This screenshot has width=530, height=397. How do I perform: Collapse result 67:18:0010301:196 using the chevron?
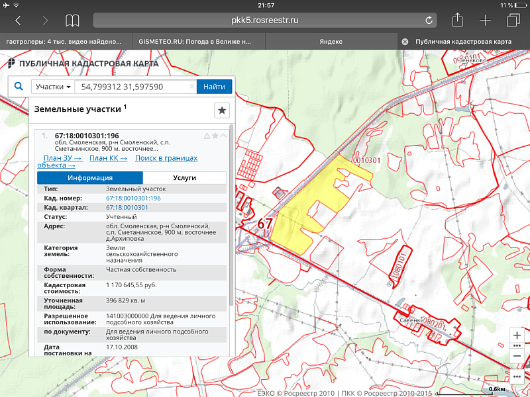(223, 136)
